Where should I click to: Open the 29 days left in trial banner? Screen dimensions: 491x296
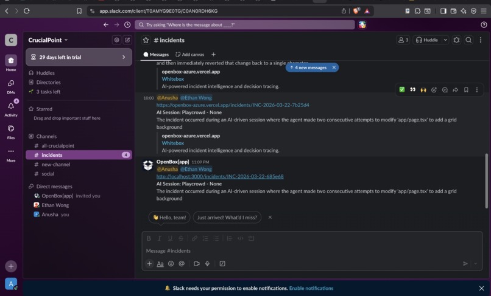click(x=79, y=57)
